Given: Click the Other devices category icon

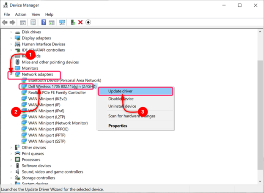Looking at the screenshot, I should pyautogui.click(x=17, y=147).
